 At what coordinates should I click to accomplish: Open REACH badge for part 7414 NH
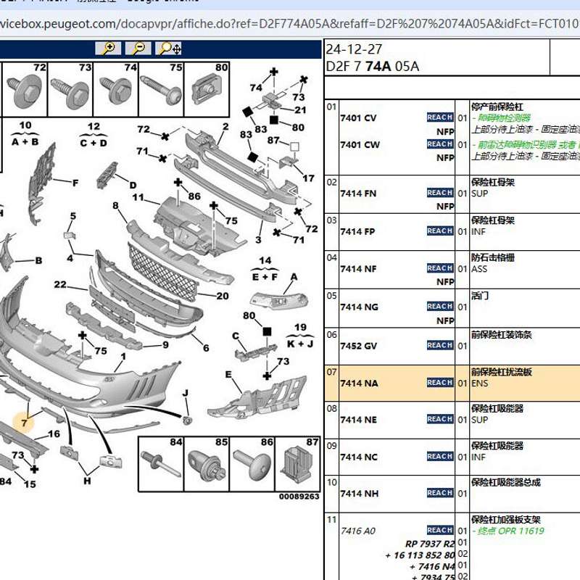(440, 493)
